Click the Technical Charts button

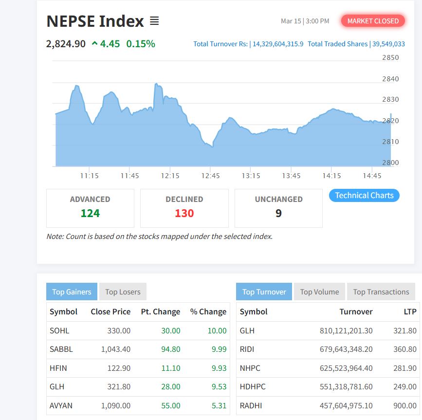coord(364,195)
